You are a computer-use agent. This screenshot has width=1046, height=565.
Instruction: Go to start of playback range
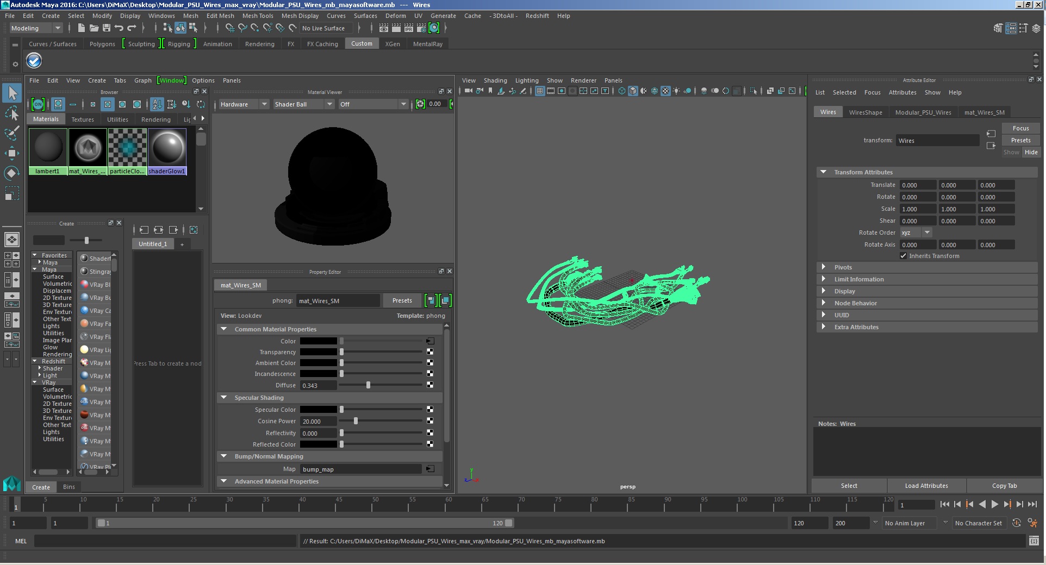click(x=944, y=504)
